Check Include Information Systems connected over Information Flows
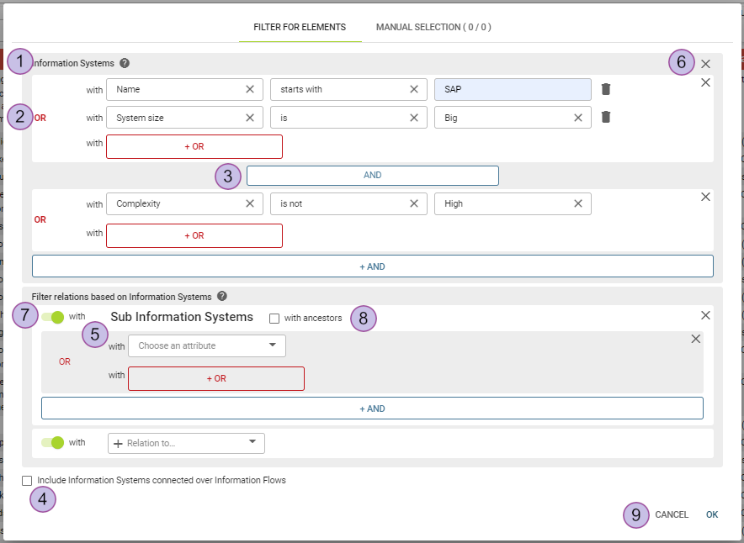The width and height of the screenshot is (744, 543). (x=28, y=481)
